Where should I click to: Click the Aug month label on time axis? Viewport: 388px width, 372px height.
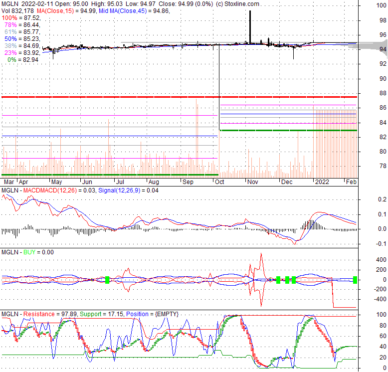click(154, 182)
